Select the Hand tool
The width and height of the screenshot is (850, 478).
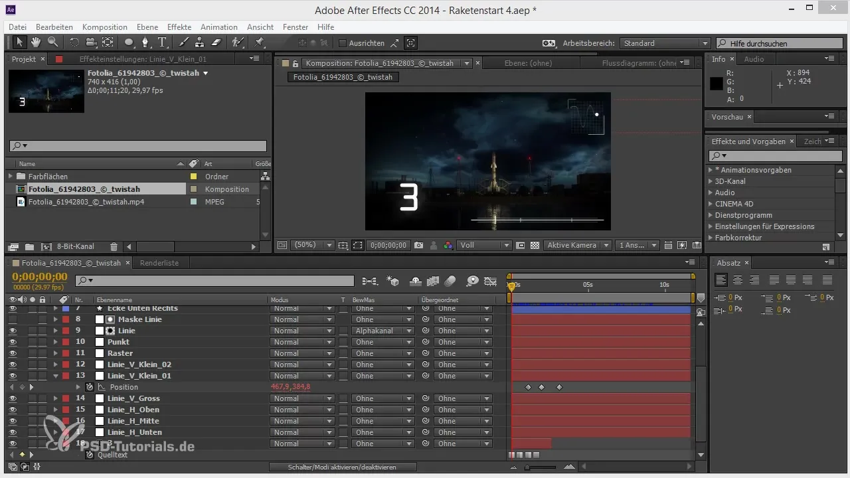pyautogui.click(x=36, y=42)
